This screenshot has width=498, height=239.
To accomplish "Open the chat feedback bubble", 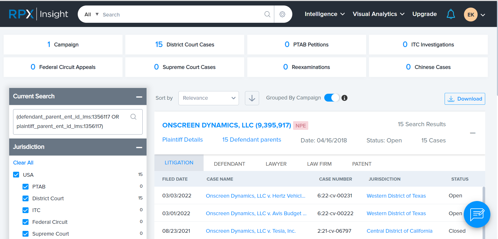I will point(477,214).
